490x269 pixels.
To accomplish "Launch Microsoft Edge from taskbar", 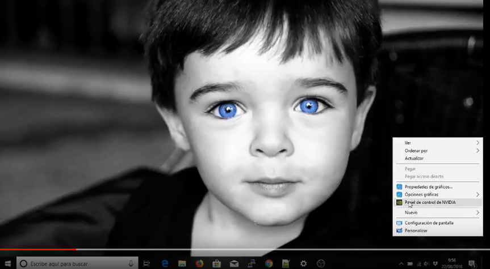I will point(165,263).
